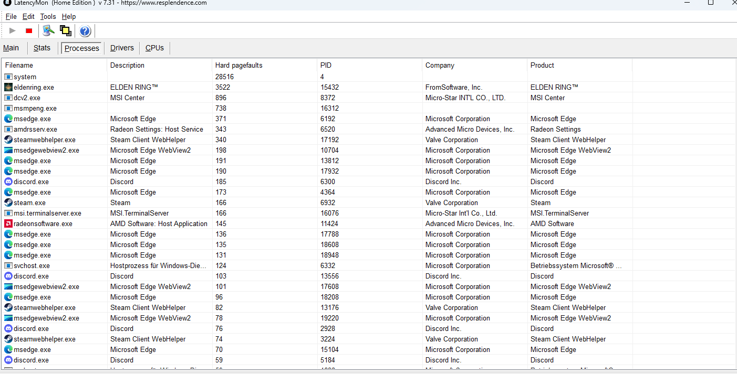This screenshot has height=374, width=737.
Task: Select the MSI.TerminalServer product cell
Action: (x=559, y=213)
